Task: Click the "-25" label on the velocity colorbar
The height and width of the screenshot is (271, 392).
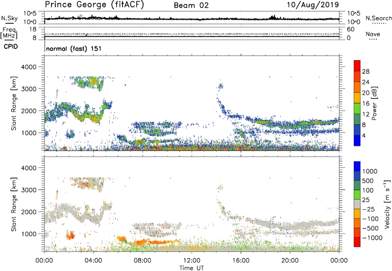Action: tap(369, 209)
